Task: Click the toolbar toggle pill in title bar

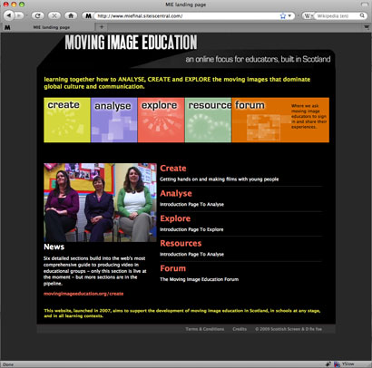Action: [x=365, y=5]
